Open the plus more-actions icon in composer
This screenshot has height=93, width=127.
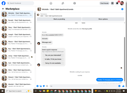pos(38,86)
